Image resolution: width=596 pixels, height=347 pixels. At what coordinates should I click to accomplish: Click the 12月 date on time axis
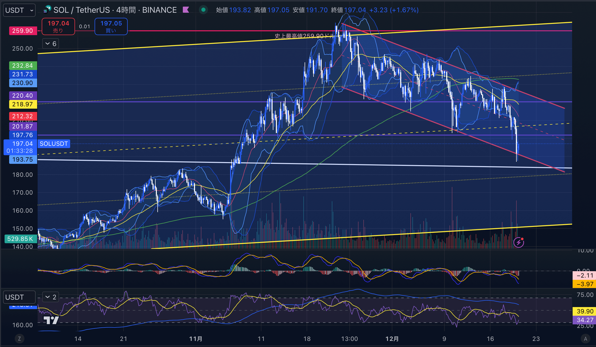[392, 339]
